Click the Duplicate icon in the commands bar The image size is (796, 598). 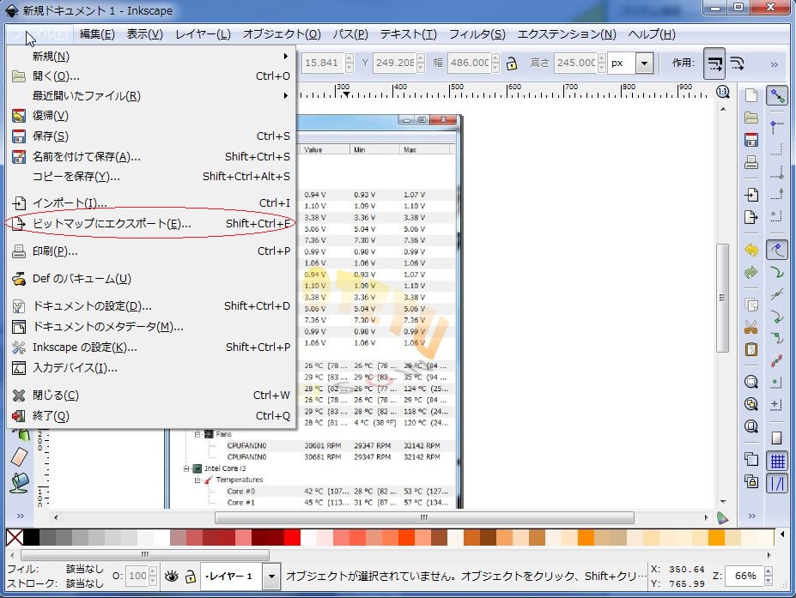tap(751, 459)
